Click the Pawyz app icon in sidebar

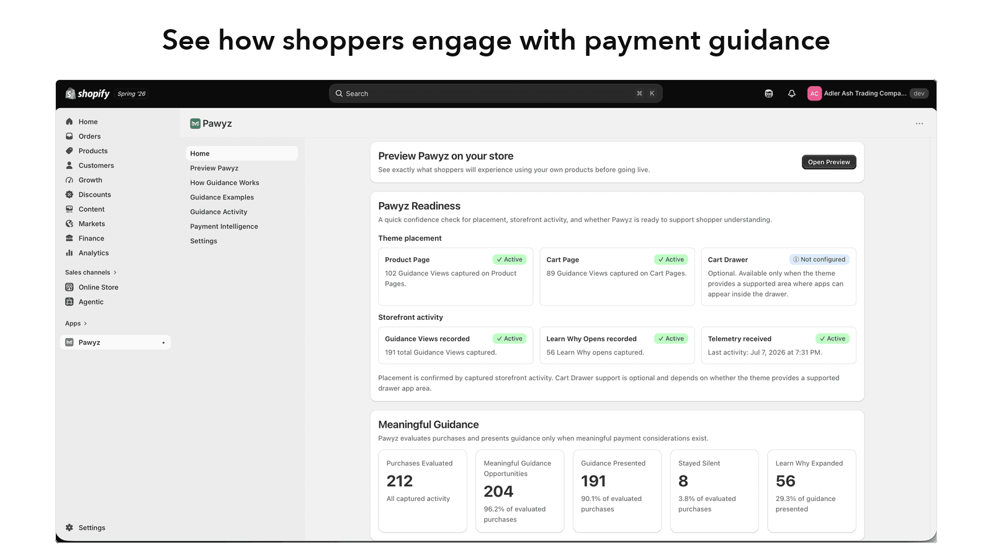(x=70, y=342)
